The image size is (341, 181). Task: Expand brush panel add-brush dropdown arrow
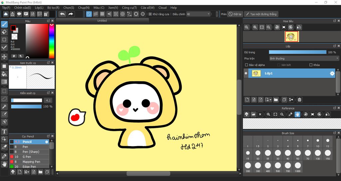click(29, 172)
